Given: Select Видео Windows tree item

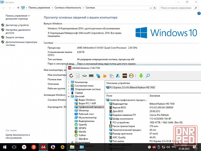Looking at the screenshot, I should 87,100.
